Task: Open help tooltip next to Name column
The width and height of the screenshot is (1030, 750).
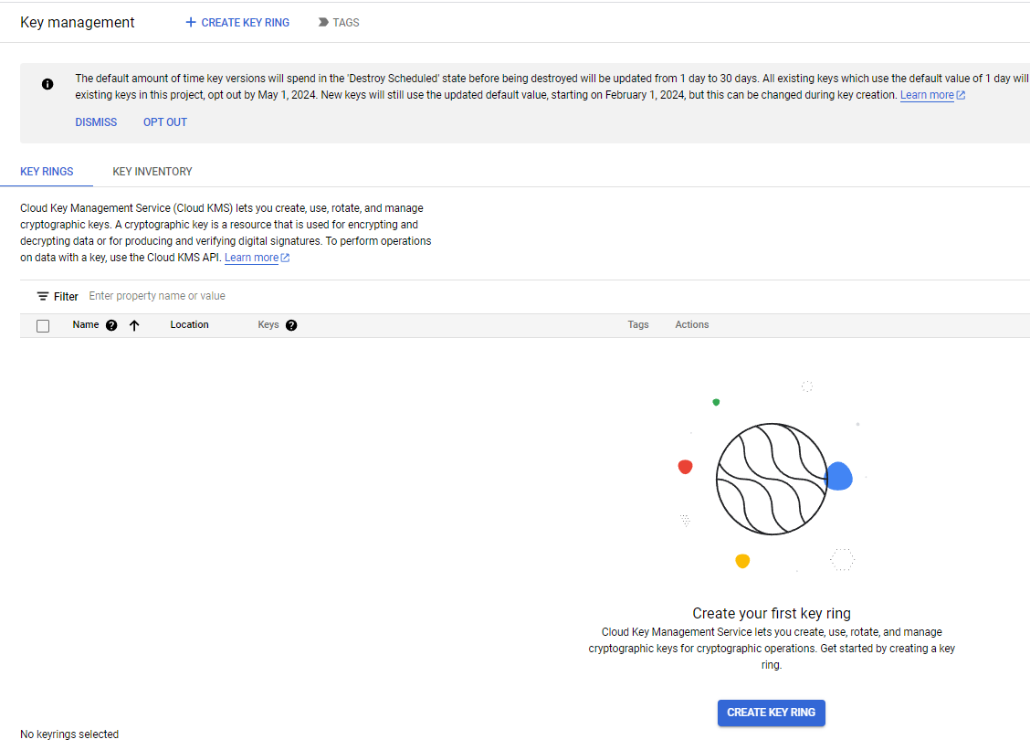Action: pos(111,325)
